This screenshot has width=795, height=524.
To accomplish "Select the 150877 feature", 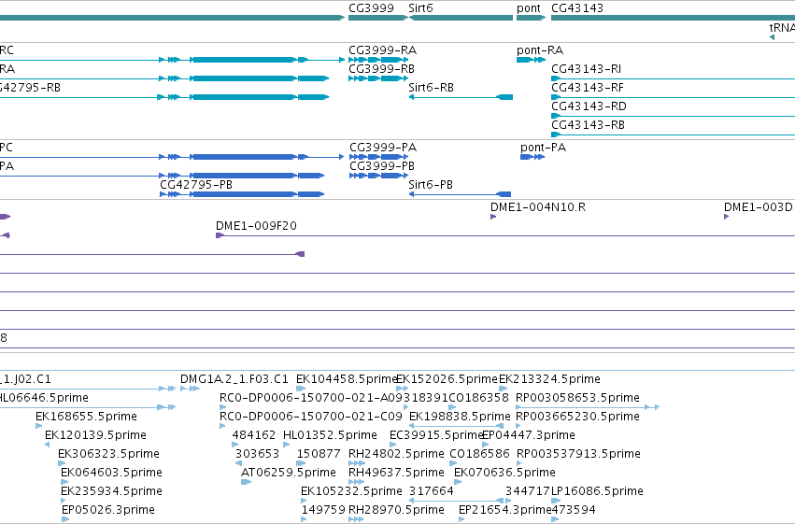I will pyautogui.click(x=319, y=454).
